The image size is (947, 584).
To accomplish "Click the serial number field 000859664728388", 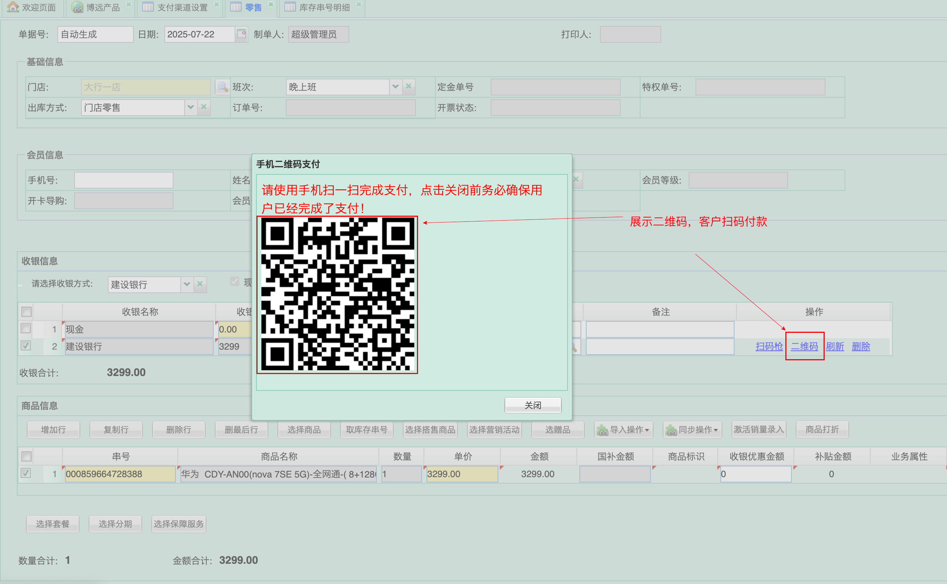I will (120, 474).
